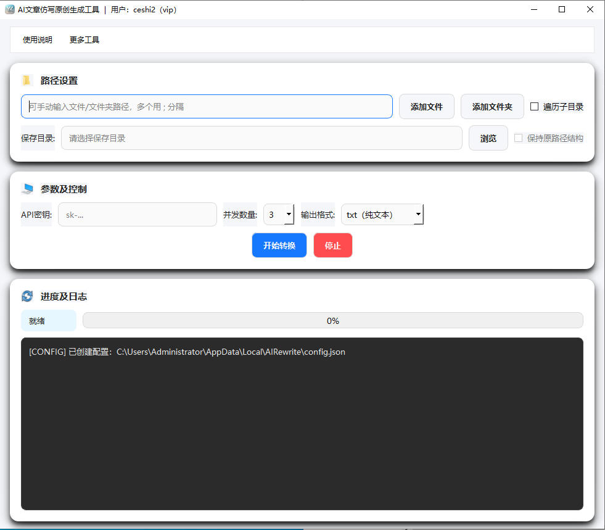This screenshot has height=530, width=605.
Task: Click the refresh icon beside 进度及日志
Action: coord(27,296)
